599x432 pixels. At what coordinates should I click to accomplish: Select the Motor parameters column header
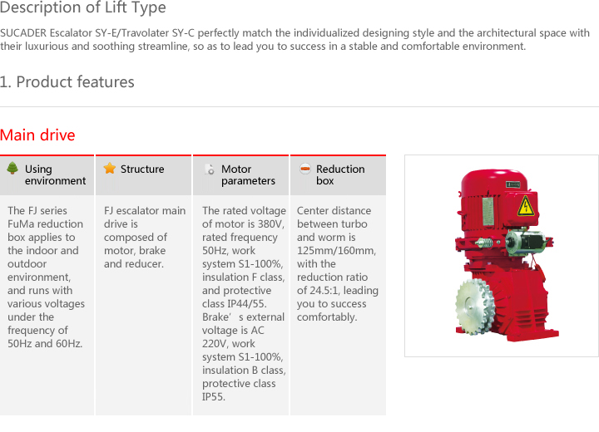240,175
